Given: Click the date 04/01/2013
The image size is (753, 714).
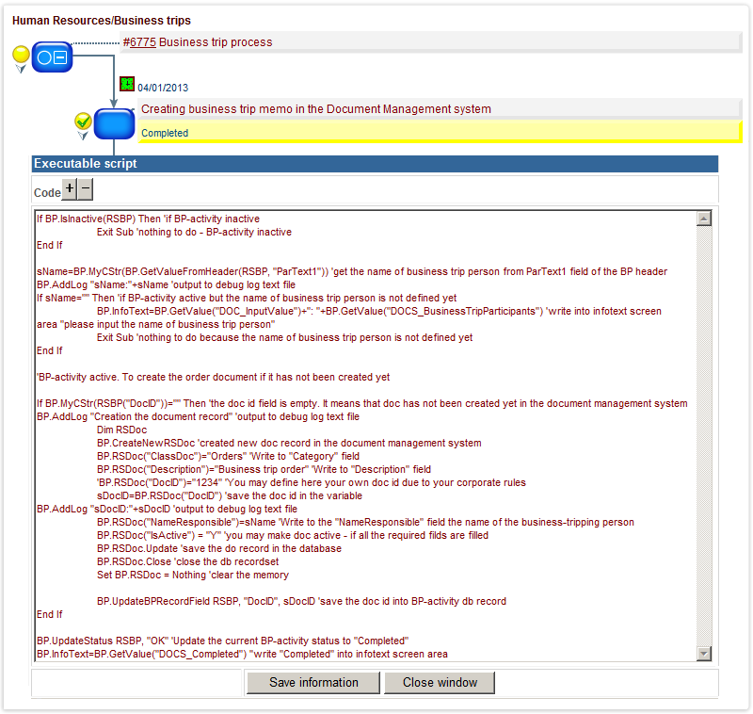Looking at the screenshot, I should 163,88.
